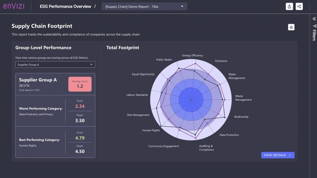317x178 pixels.
Task: Click the ESG Performance Overview breadcrumb
Action: coord(65,6)
